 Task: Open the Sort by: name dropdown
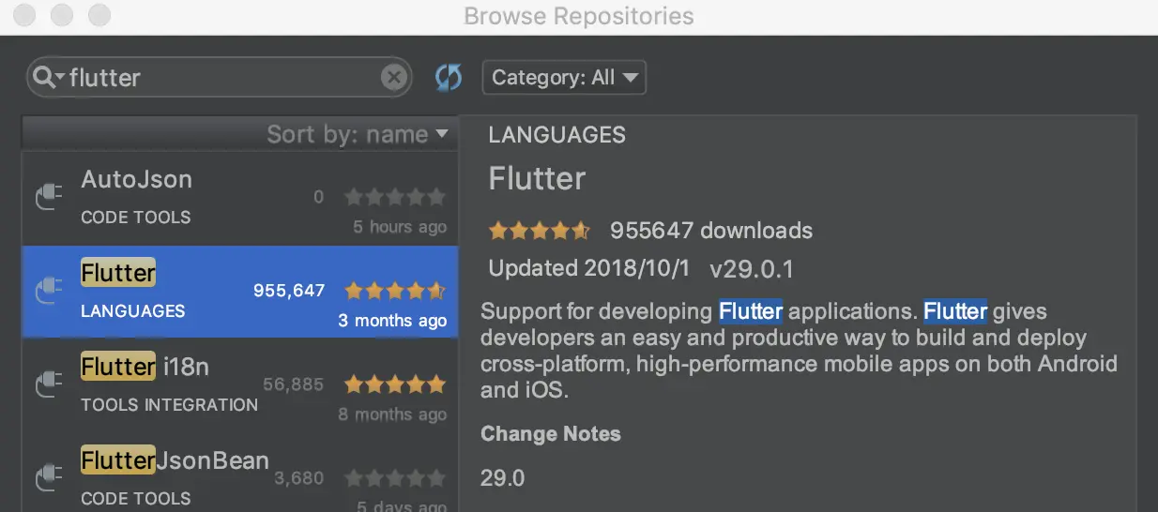[358, 134]
